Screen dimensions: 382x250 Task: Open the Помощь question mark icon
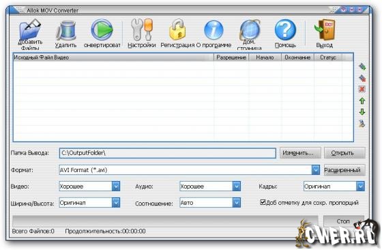click(285, 30)
